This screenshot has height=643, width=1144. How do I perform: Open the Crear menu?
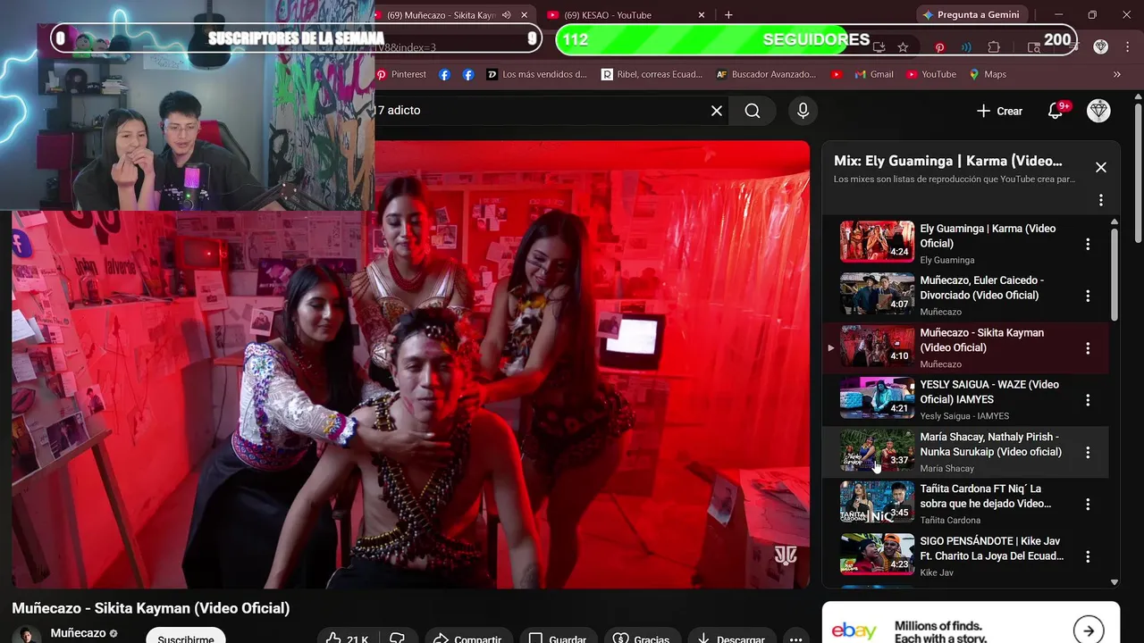(999, 111)
